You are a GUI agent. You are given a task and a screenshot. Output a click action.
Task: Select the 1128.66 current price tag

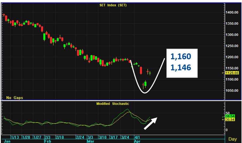(x=232, y=73)
